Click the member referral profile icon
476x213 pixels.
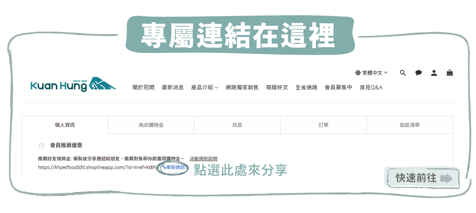[41, 146]
